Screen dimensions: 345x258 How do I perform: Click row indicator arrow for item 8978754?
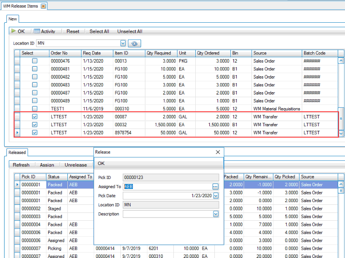point(17,133)
